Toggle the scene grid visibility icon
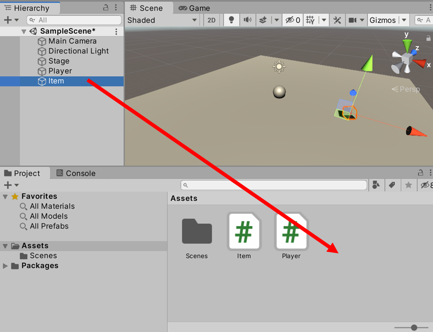433x332 pixels. (x=310, y=20)
